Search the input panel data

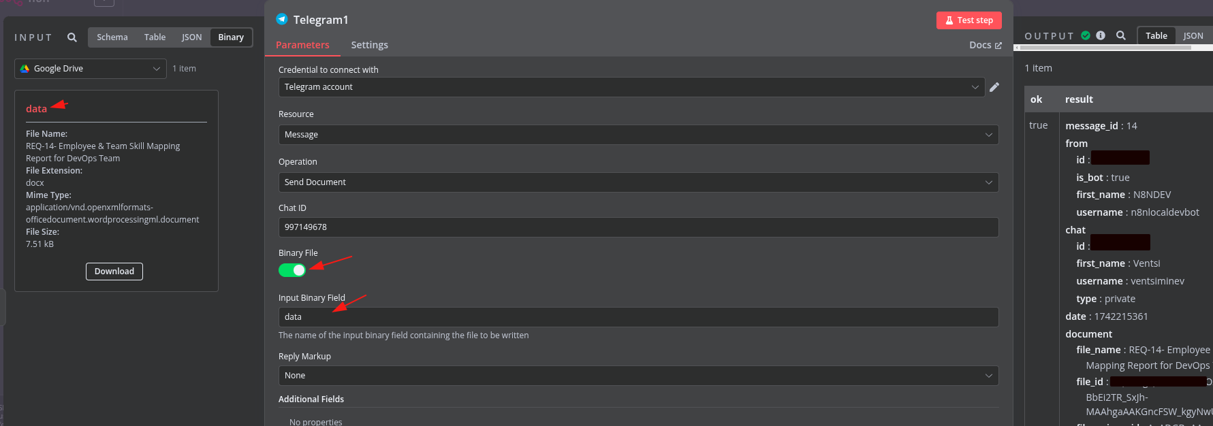click(72, 37)
